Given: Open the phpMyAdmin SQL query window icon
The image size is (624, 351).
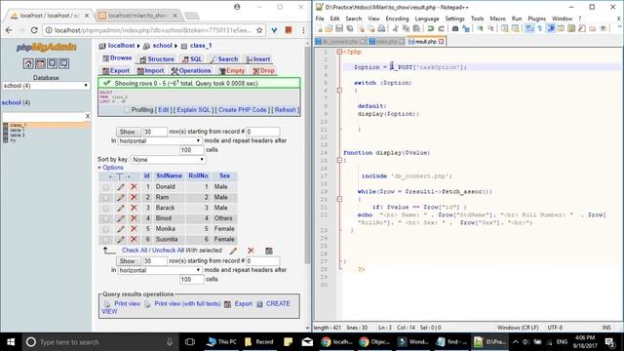Looking at the screenshot, I should coord(40,63).
